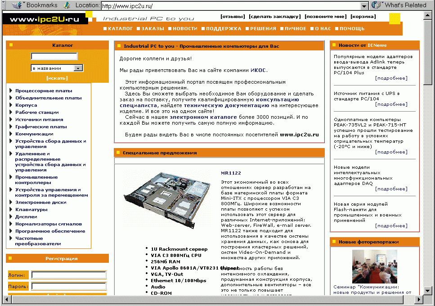Viewport: 435px width, 306px height.
Task: Expand the Location URL history dropdown arrow
Action: (x=364, y=5)
